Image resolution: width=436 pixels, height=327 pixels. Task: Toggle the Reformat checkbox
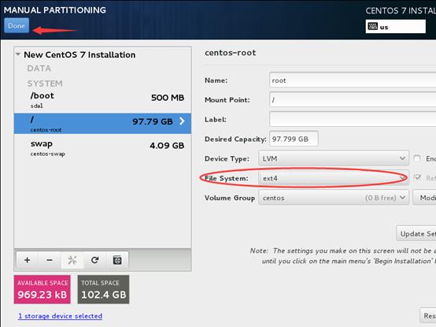(x=417, y=177)
